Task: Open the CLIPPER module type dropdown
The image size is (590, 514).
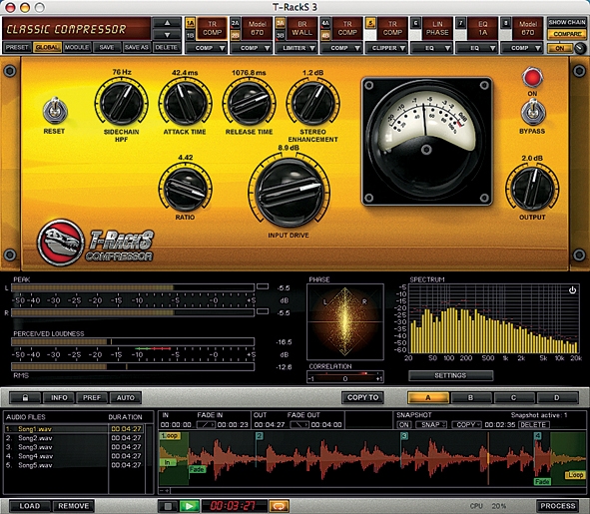Action: 386,48
